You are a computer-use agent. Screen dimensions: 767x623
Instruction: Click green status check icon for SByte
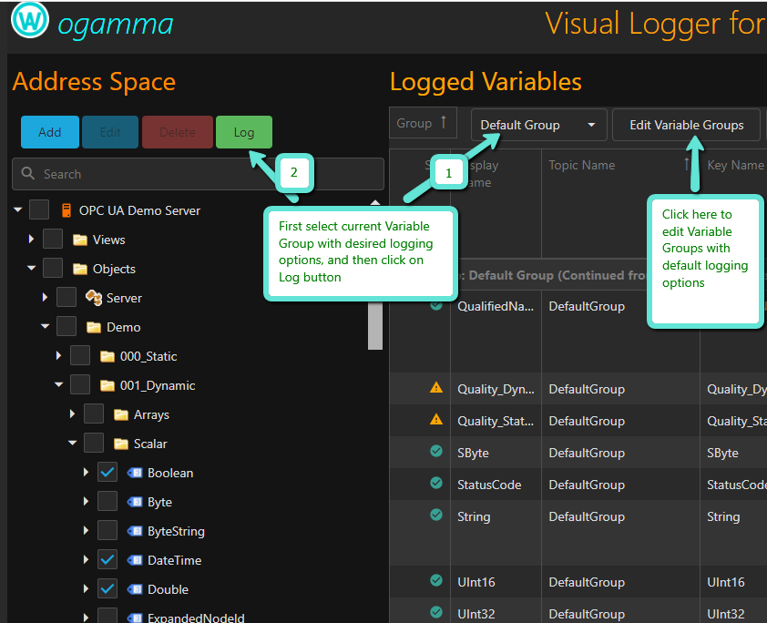[x=436, y=453]
